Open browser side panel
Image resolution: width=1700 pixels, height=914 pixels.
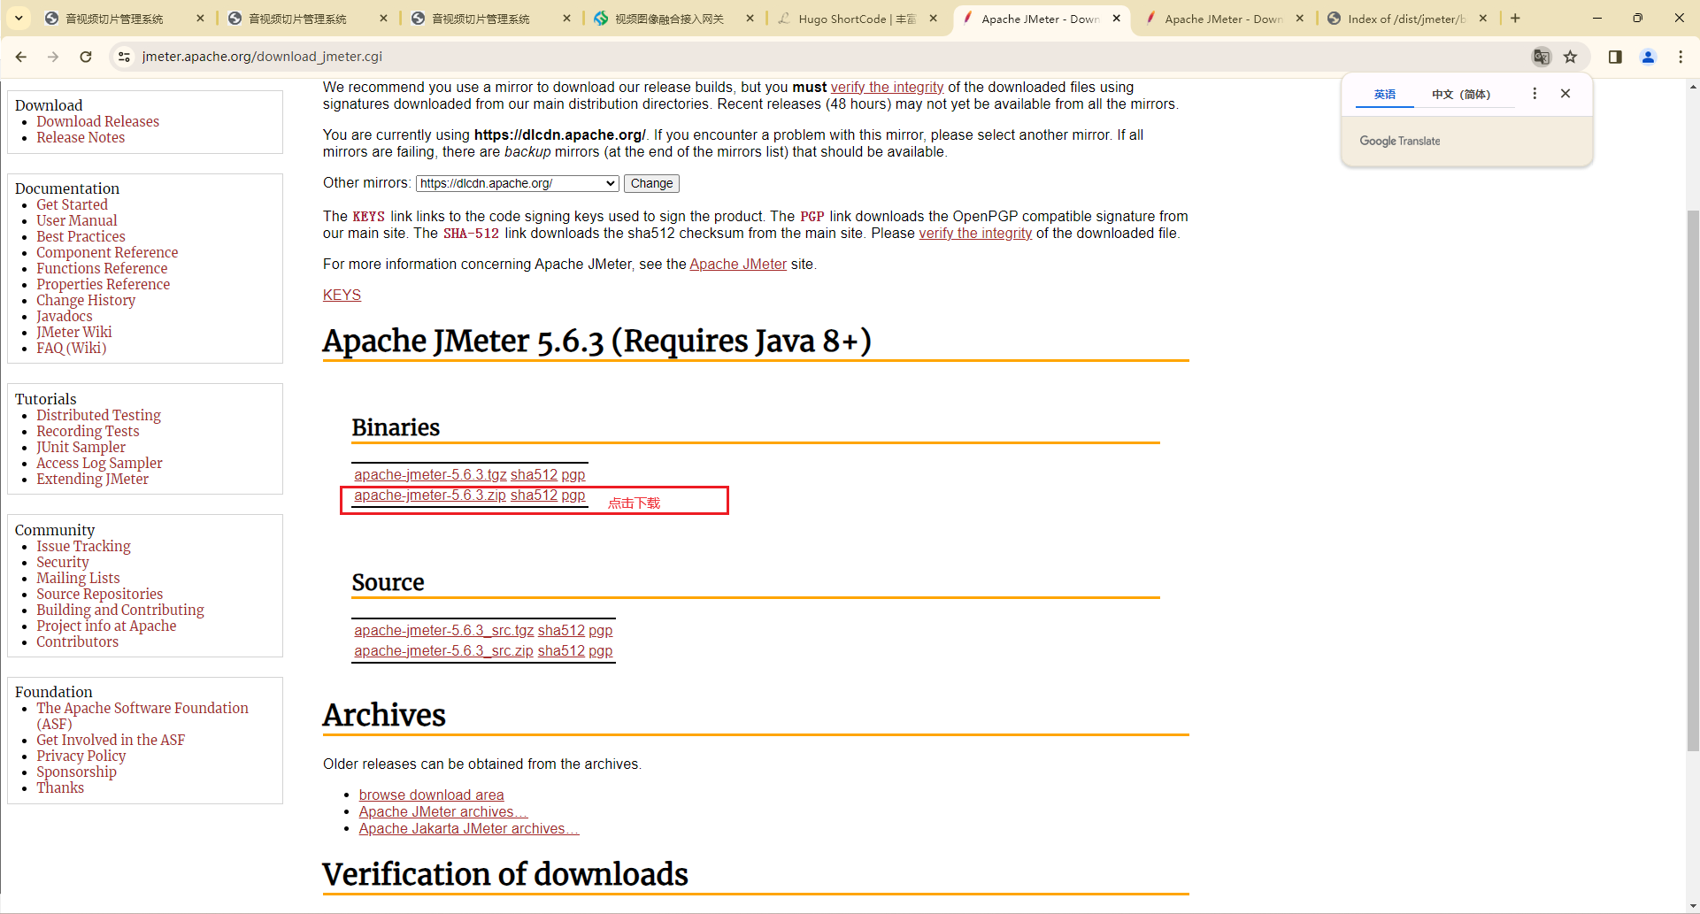click(1615, 57)
